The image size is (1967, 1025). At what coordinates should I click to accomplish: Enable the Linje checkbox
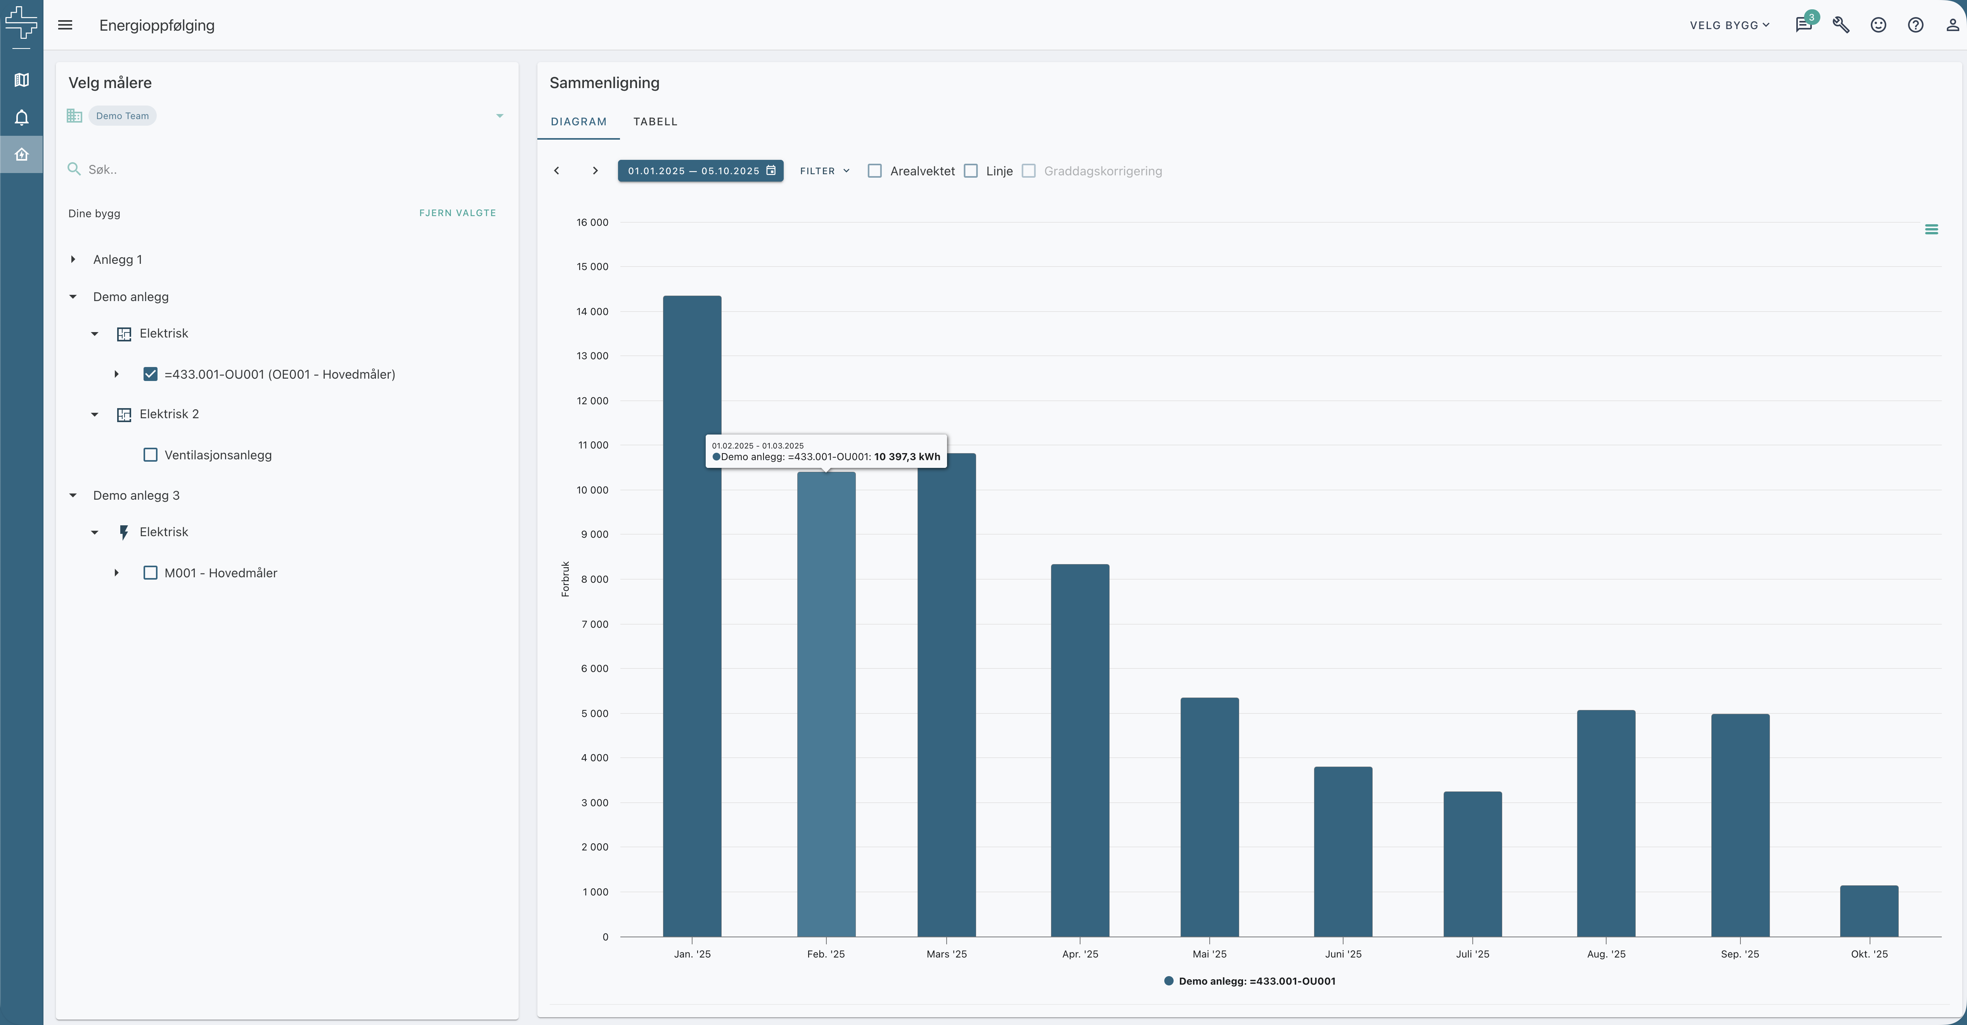pyautogui.click(x=971, y=171)
